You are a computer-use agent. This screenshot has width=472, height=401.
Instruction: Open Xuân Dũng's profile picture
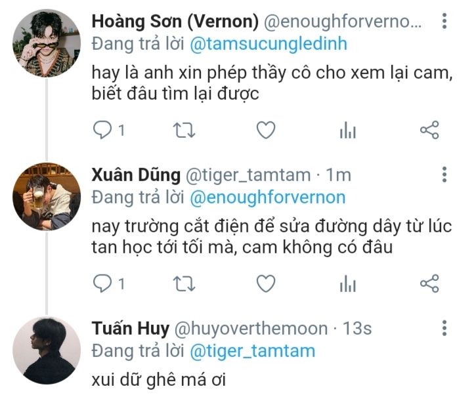point(47,197)
